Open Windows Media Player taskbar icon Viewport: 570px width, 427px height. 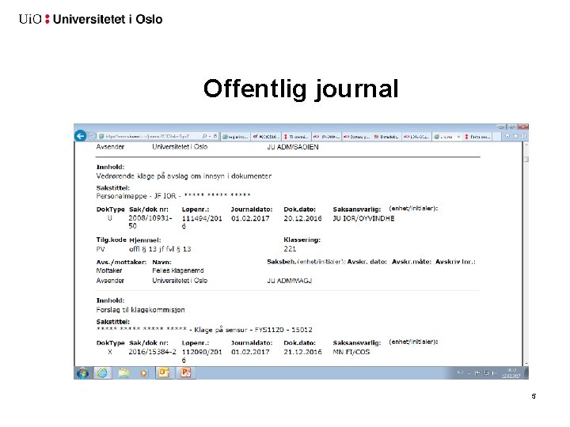pyautogui.click(x=144, y=373)
